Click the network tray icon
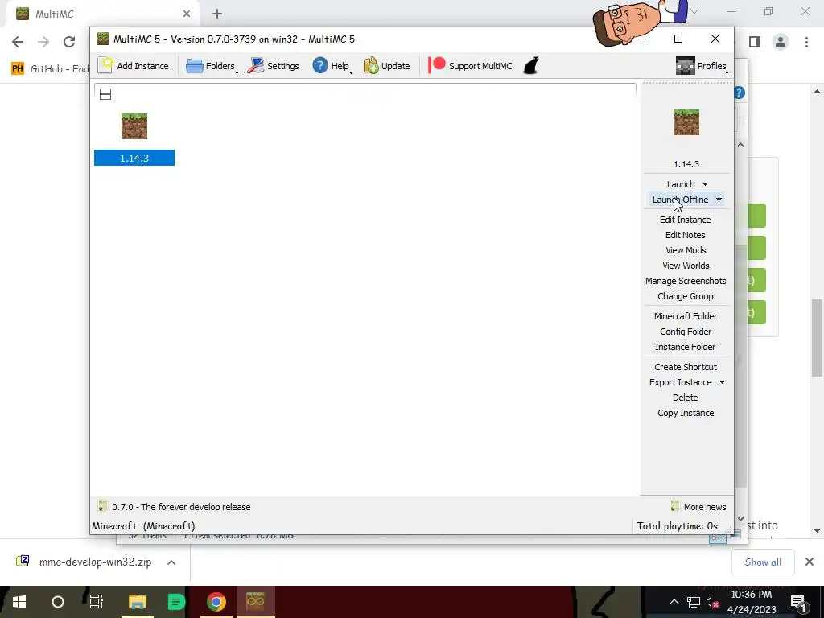The height and width of the screenshot is (618, 824). pos(694,602)
